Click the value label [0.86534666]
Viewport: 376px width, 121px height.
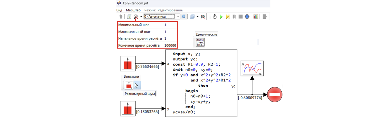[x=147, y=67]
